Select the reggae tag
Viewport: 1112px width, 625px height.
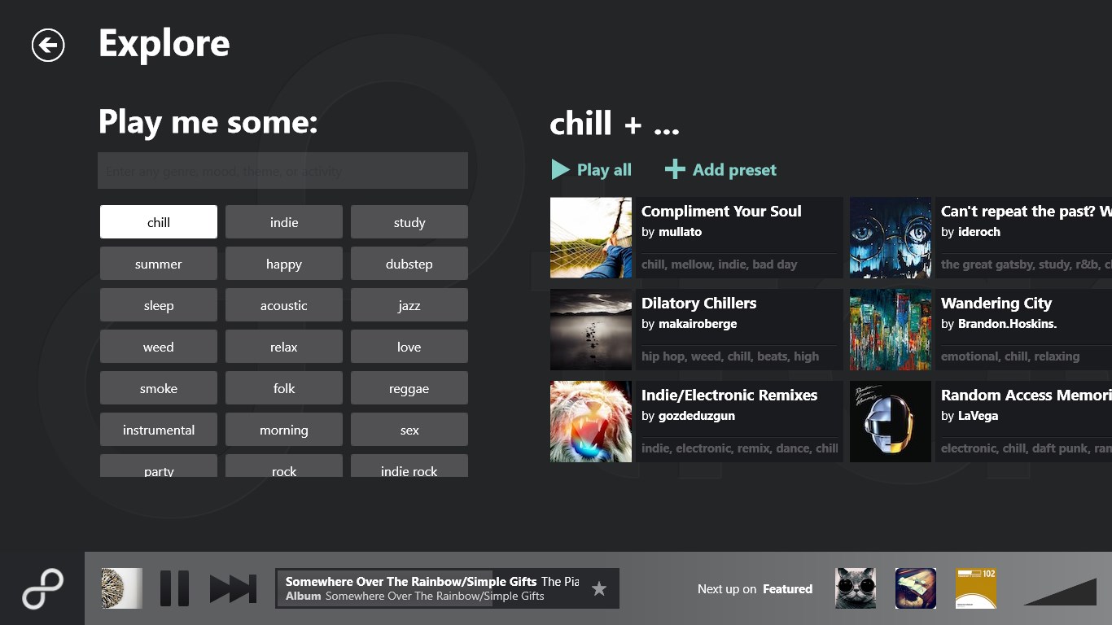coord(409,388)
